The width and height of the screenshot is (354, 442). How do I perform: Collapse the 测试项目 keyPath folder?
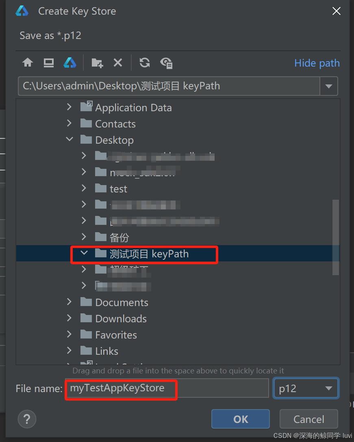coord(84,253)
